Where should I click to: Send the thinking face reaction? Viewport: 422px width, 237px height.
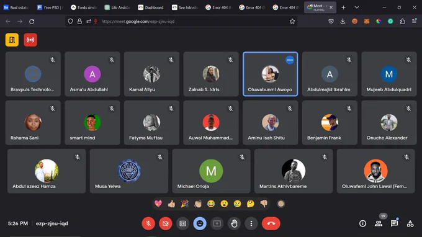point(251,203)
